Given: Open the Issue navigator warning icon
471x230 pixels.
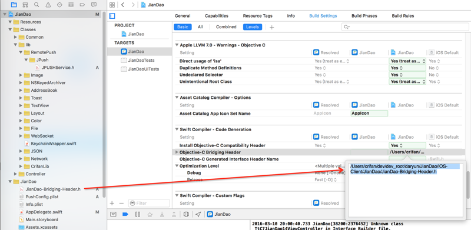Looking at the screenshot, I should (x=48, y=5).
